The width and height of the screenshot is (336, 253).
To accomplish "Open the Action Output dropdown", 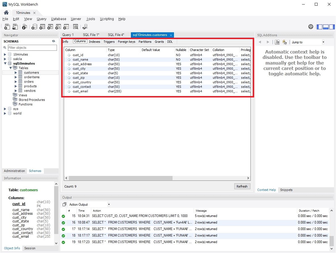I will tap(109, 204).
